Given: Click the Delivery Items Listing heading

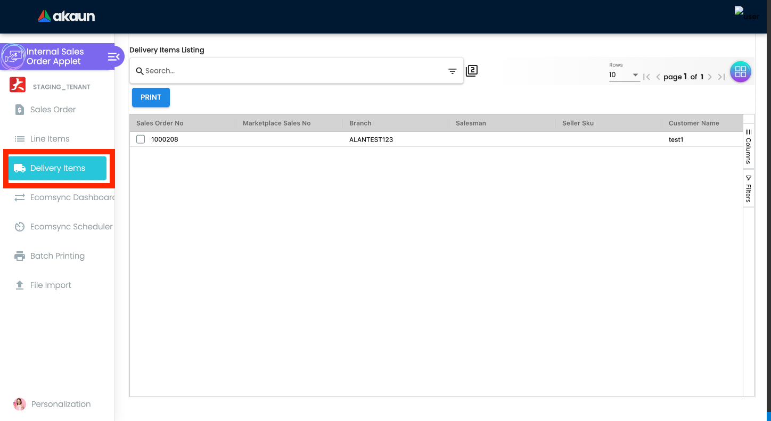Looking at the screenshot, I should 167,50.
